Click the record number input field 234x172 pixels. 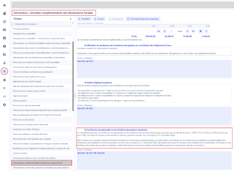(173, 31)
